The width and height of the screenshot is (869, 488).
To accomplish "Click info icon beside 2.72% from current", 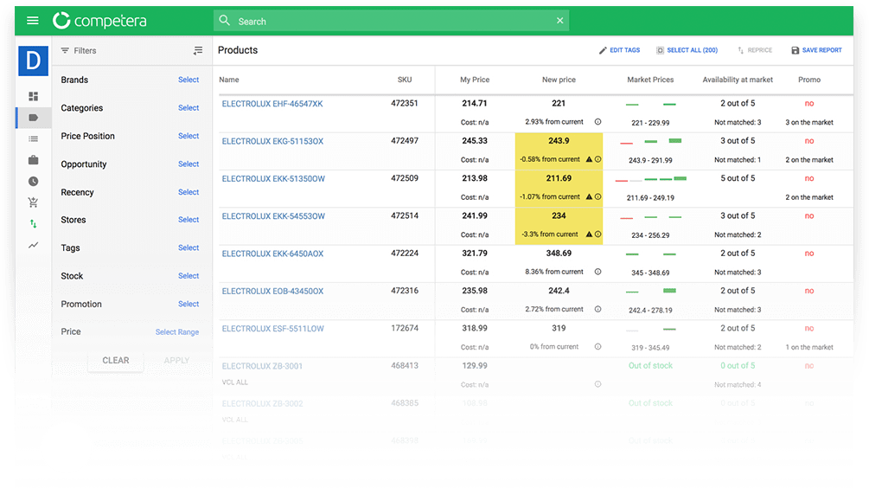I will (598, 310).
